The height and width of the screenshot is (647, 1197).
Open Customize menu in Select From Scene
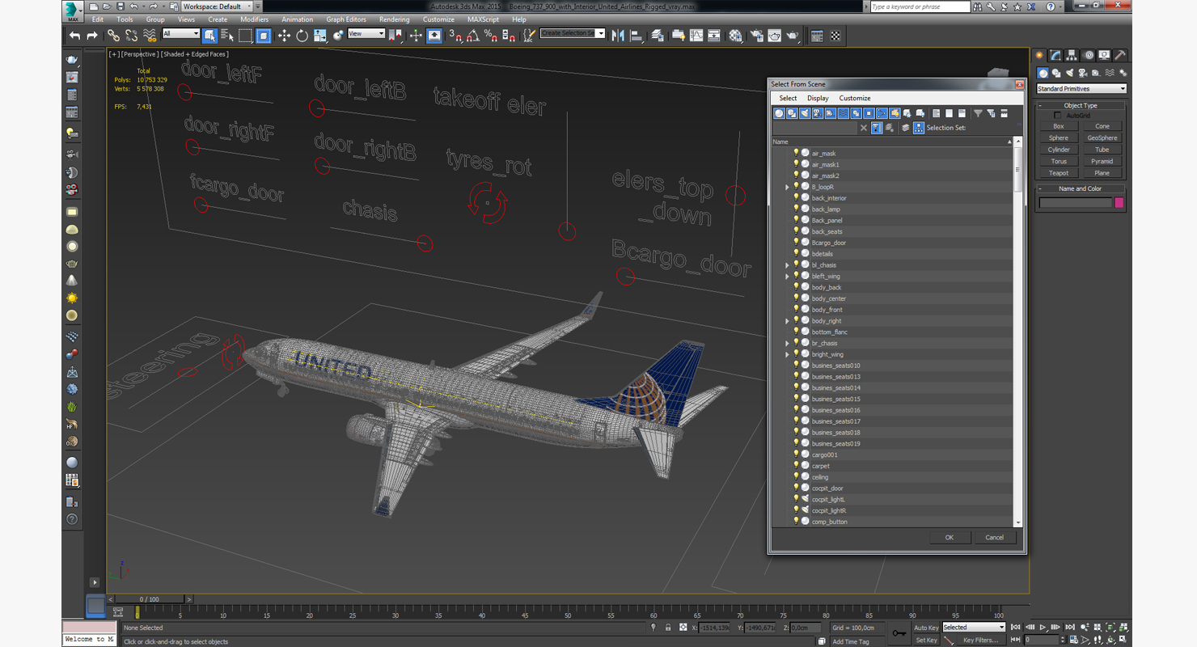pos(854,98)
